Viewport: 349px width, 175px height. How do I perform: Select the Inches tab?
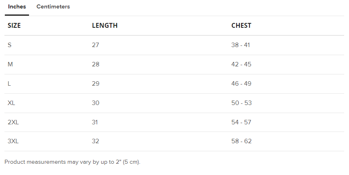(17, 7)
